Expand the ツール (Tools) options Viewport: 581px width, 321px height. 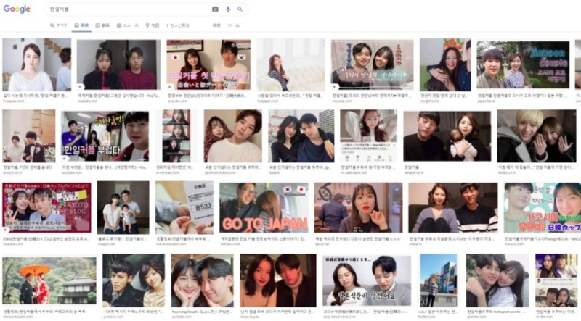click(x=234, y=25)
